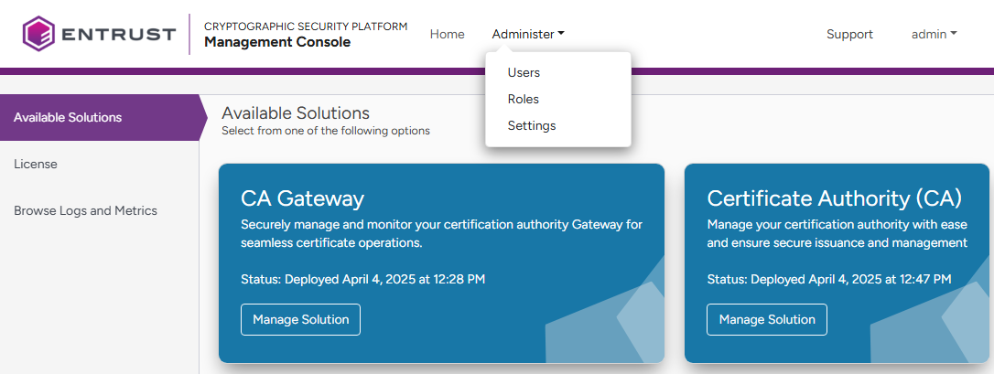Click the Entrust hexagon logo icon

point(39,34)
